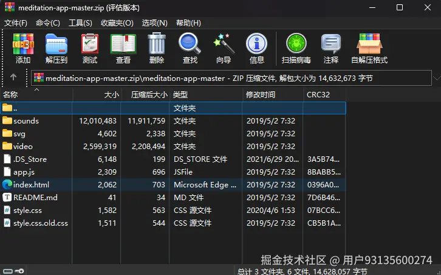Viewport: 441px width, 275px height.
Task: Click the Find (查找) magnifier icon
Action: click(190, 43)
